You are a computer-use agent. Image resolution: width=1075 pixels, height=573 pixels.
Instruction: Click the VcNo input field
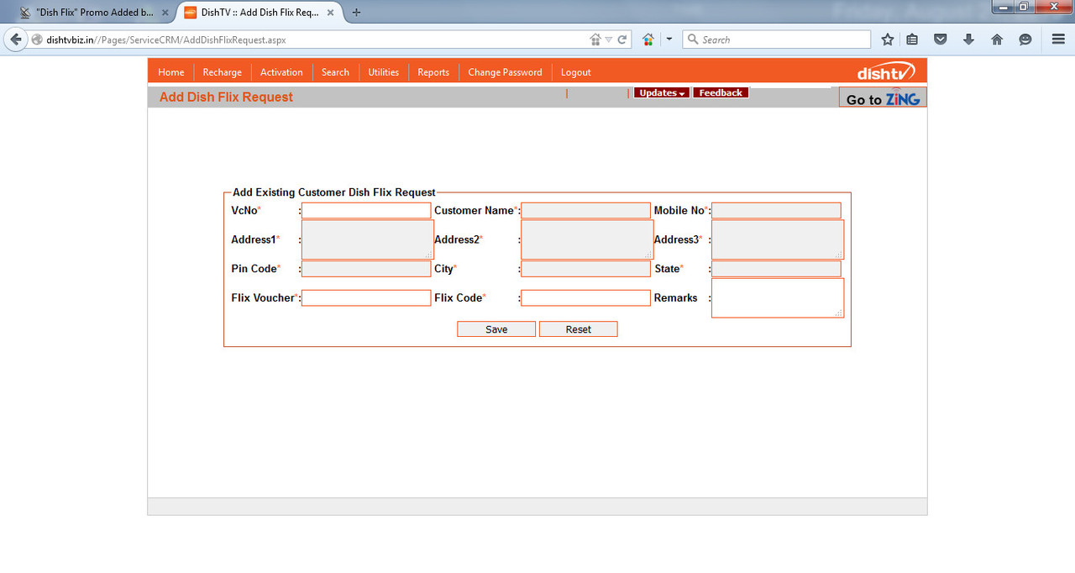coord(366,211)
